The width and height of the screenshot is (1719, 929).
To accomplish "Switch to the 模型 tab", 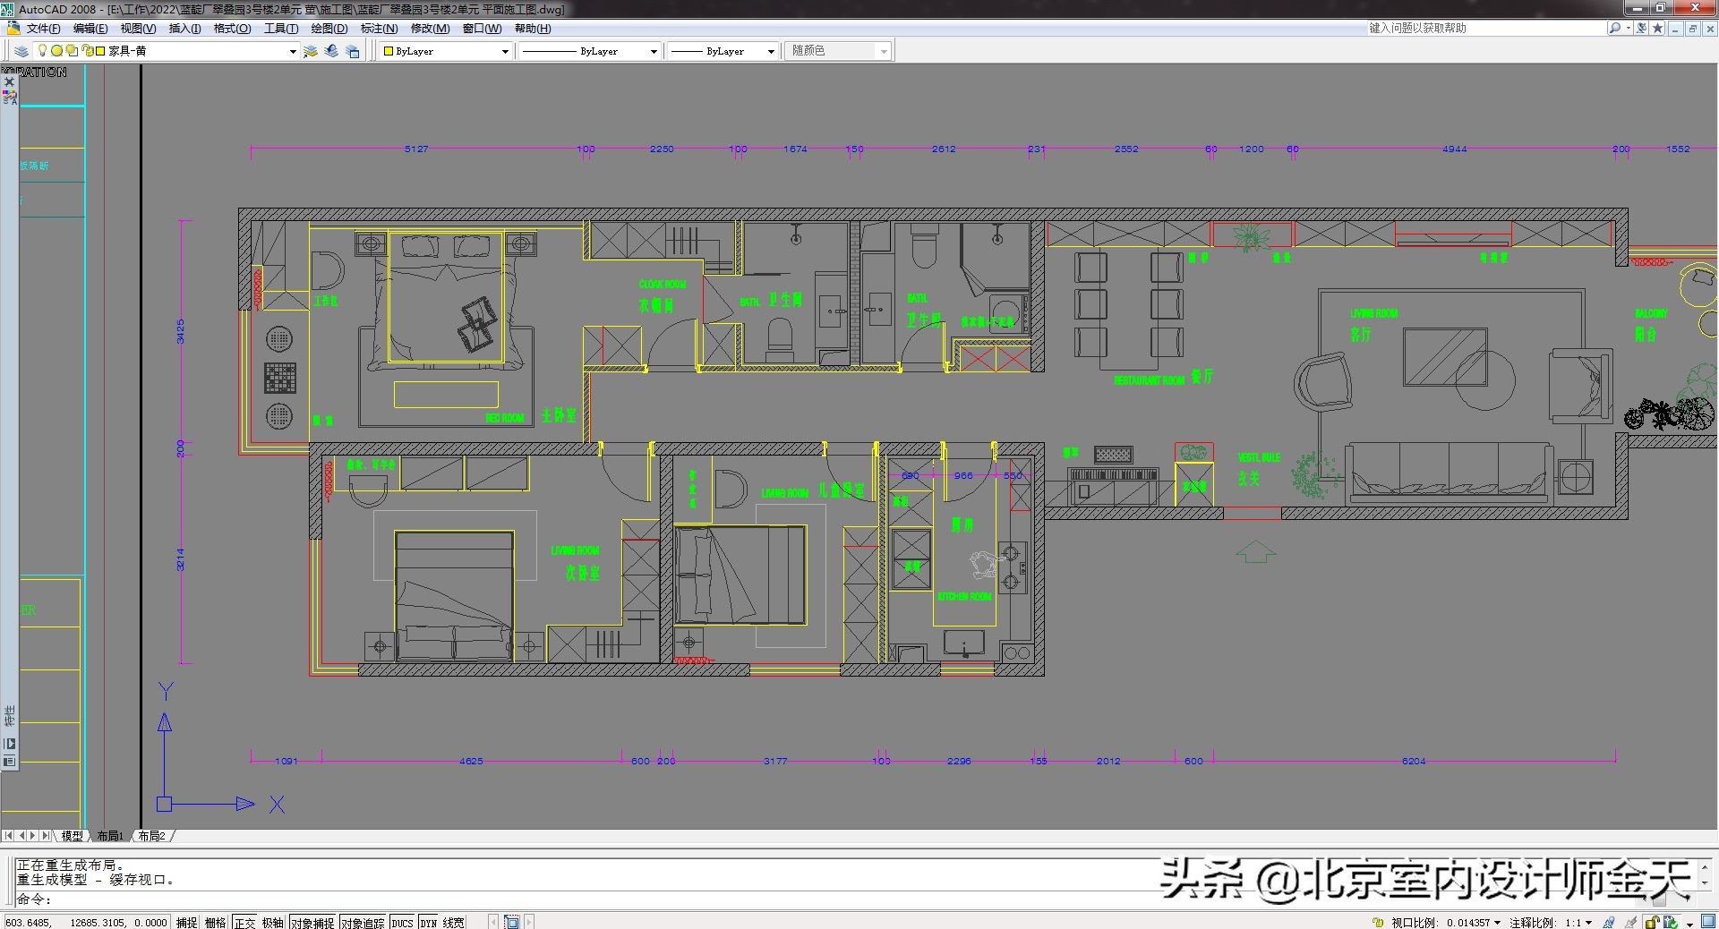I will click(x=72, y=836).
